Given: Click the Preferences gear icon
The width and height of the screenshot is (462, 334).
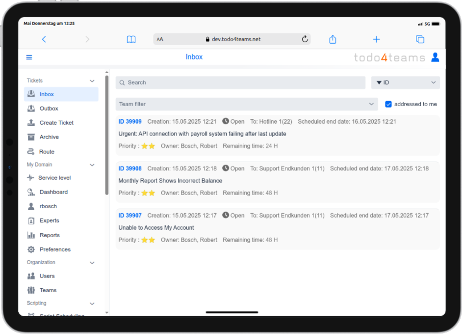Looking at the screenshot, I should coord(31,250).
